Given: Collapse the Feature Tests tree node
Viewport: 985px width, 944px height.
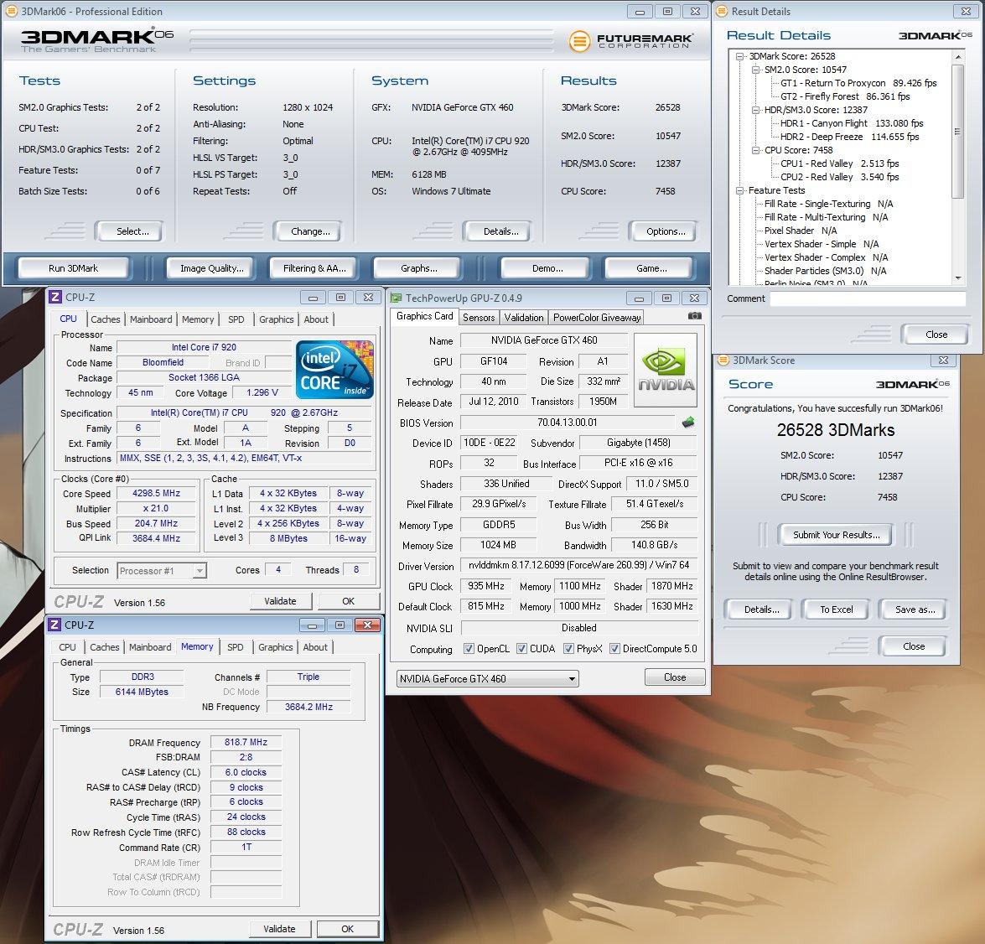Looking at the screenshot, I should tap(740, 190).
